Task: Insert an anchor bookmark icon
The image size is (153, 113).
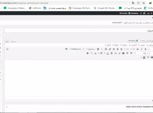Action: (91, 53)
